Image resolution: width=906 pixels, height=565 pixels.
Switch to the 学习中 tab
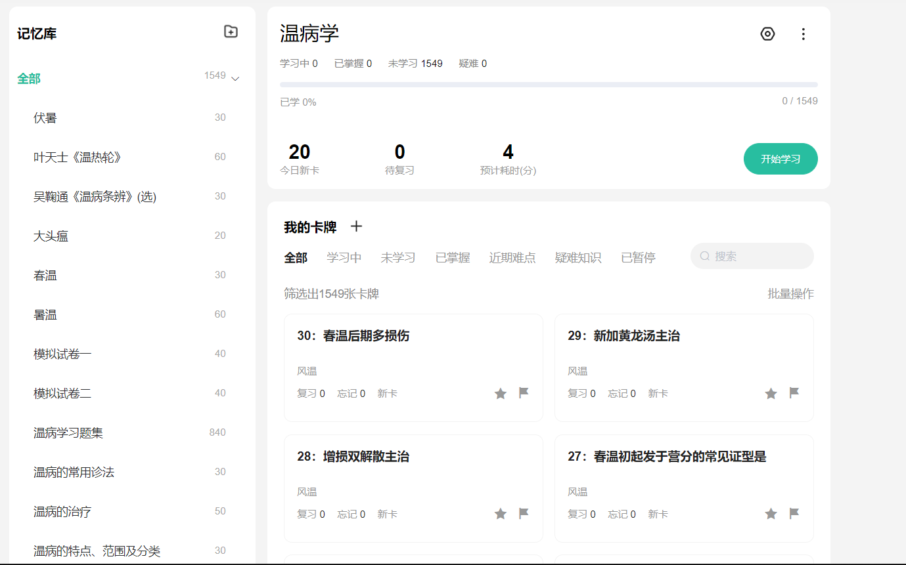point(344,258)
